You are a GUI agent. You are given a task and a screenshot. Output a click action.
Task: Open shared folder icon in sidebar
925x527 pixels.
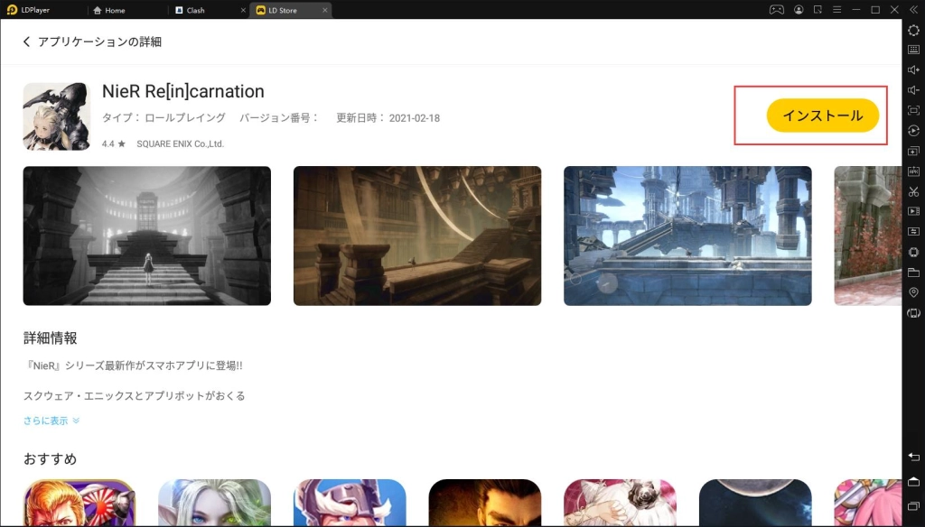pos(914,273)
